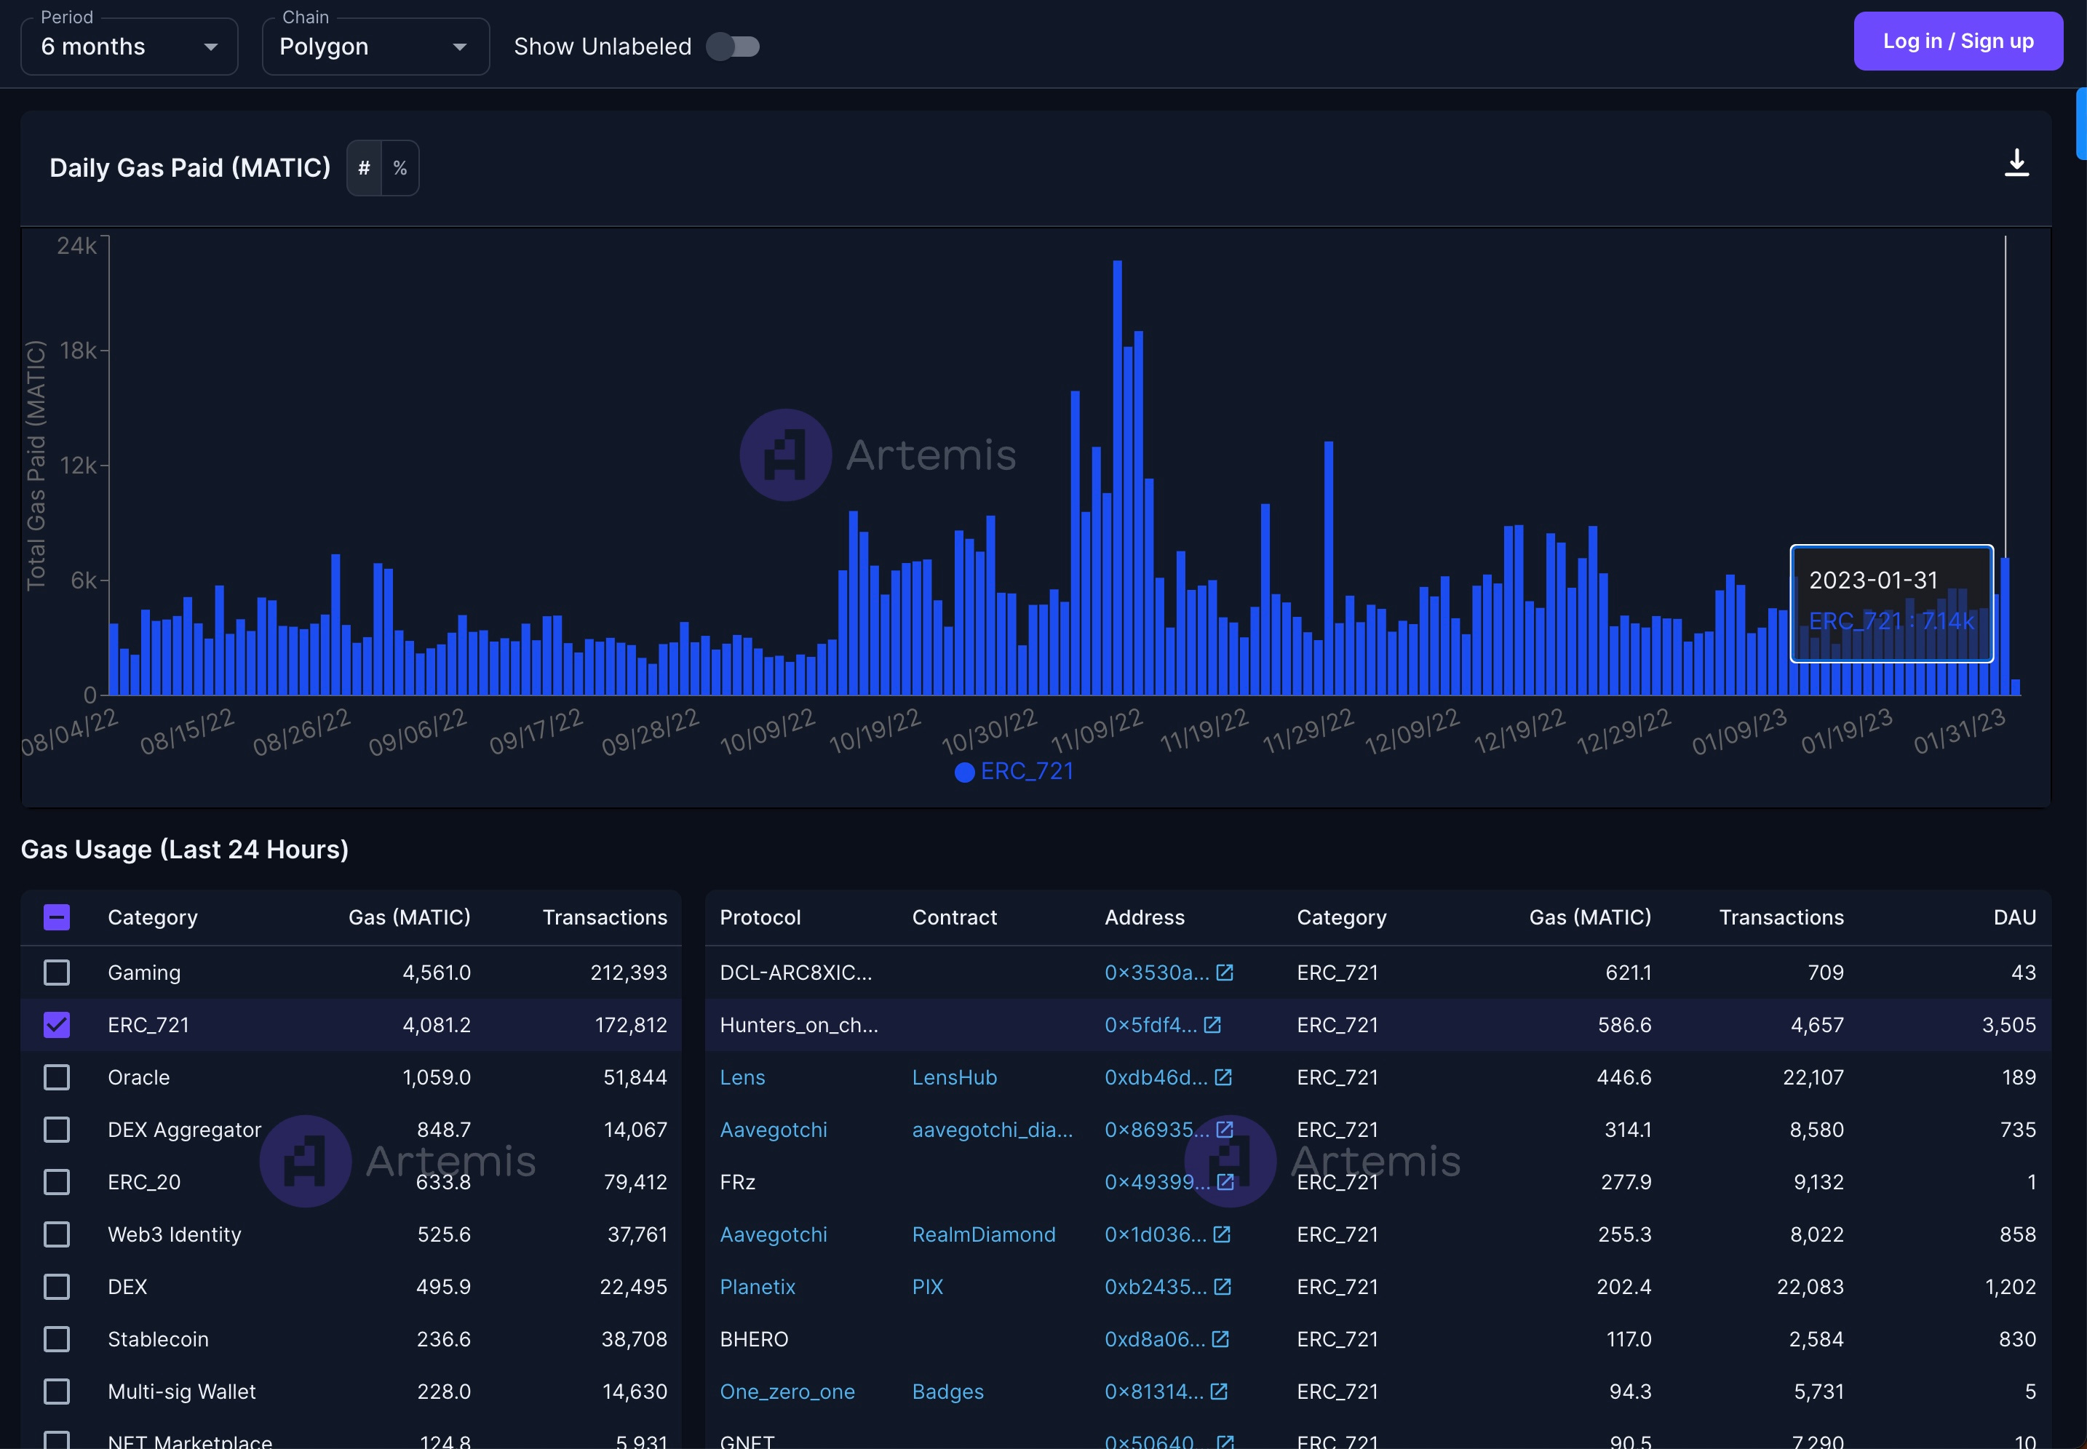
Task: Open the Period dropdown showing 6 months
Action: 129,47
